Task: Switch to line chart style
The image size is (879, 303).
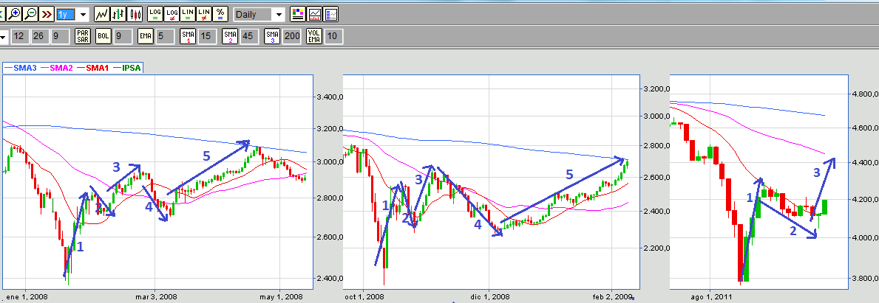Action: [102, 14]
